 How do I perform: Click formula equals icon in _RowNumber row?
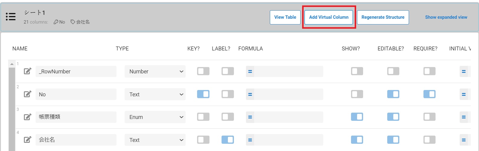click(250, 72)
